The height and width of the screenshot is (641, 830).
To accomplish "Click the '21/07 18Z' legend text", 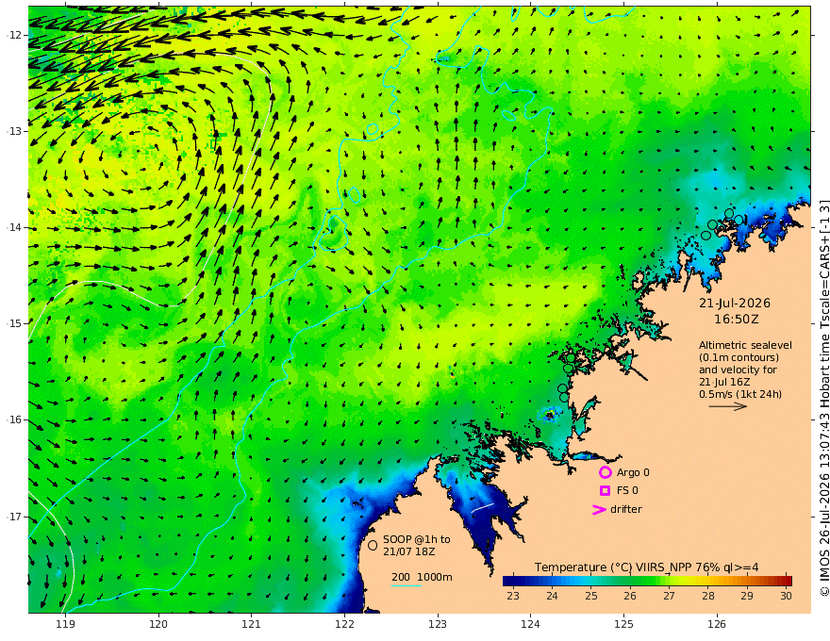I will click(x=409, y=551).
